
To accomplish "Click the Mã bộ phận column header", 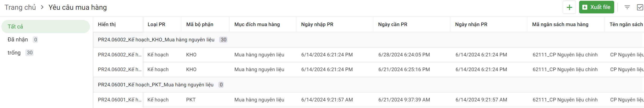I will click(x=200, y=24).
